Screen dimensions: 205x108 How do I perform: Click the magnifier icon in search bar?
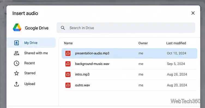tap(63, 28)
